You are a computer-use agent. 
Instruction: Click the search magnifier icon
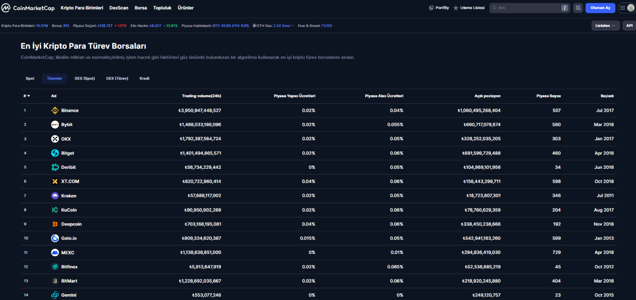pyautogui.click(x=494, y=8)
